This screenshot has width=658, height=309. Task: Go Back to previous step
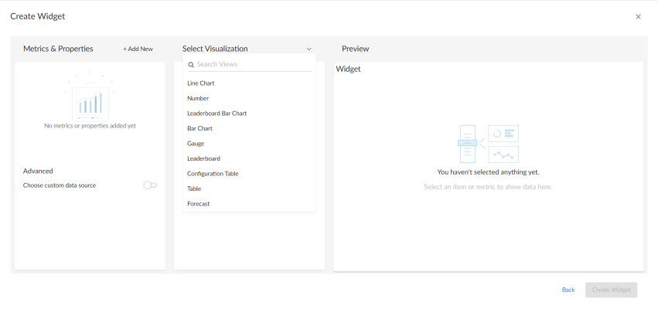[x=568, y=290]
